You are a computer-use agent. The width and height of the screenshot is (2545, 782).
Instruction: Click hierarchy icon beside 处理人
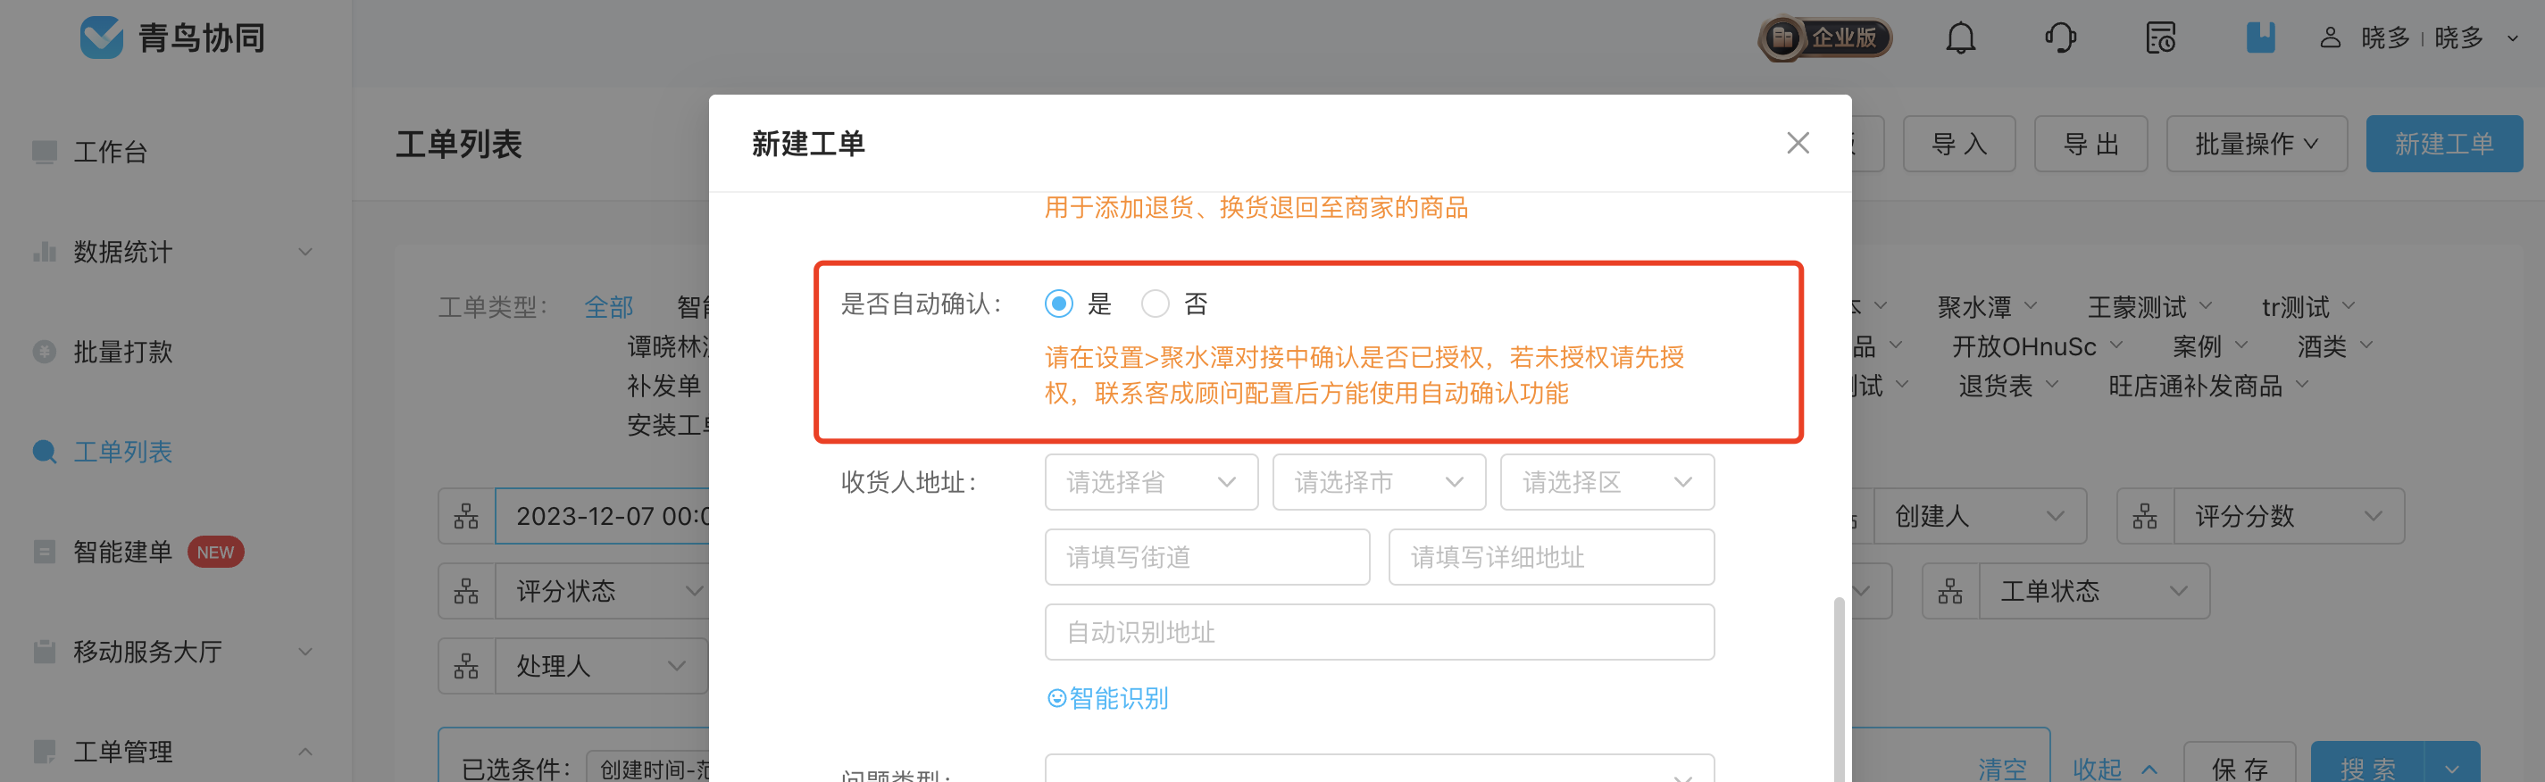(x=466, y=665)
